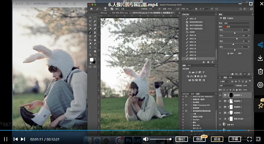Hide the 选取颜色 4 layer
Screen dimensions: 264x144
pyautogui.click(x=220, y=95)
